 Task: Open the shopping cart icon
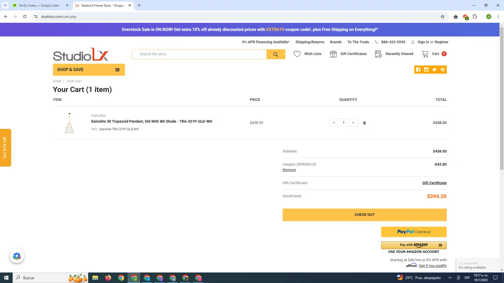click(425, 54)
